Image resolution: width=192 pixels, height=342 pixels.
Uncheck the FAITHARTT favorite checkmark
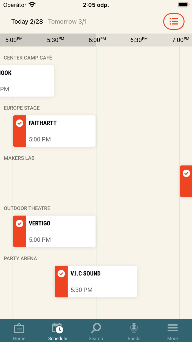point(19,123)
